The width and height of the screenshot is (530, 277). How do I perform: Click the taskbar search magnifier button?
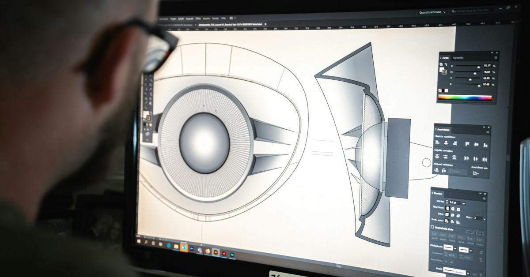click(146, 242)
